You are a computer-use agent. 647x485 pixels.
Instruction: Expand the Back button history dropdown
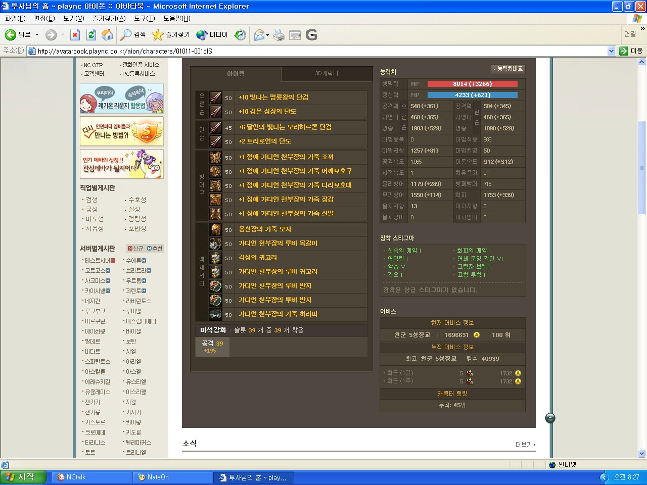pos(37,35)
